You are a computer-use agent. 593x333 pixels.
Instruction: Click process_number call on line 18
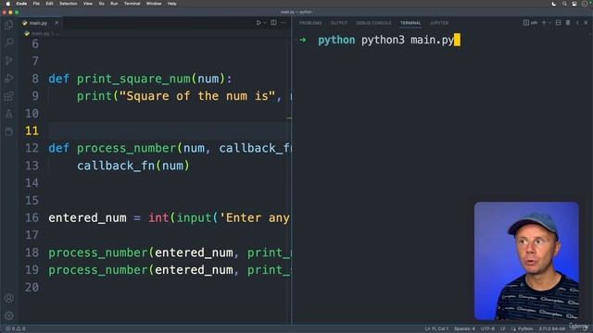coord(98,253)
